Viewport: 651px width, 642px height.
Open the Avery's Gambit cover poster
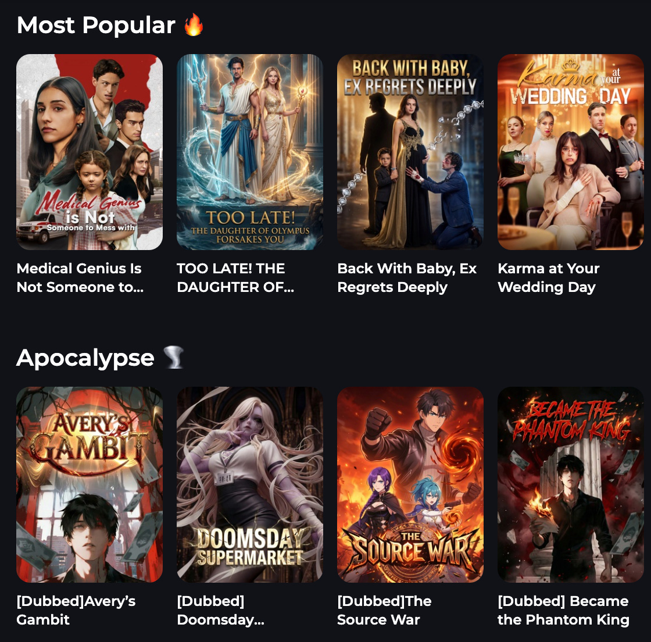(90, 484)
